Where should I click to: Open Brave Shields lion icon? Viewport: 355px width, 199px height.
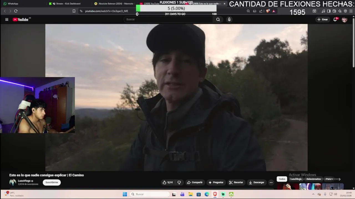pos(268,11)
